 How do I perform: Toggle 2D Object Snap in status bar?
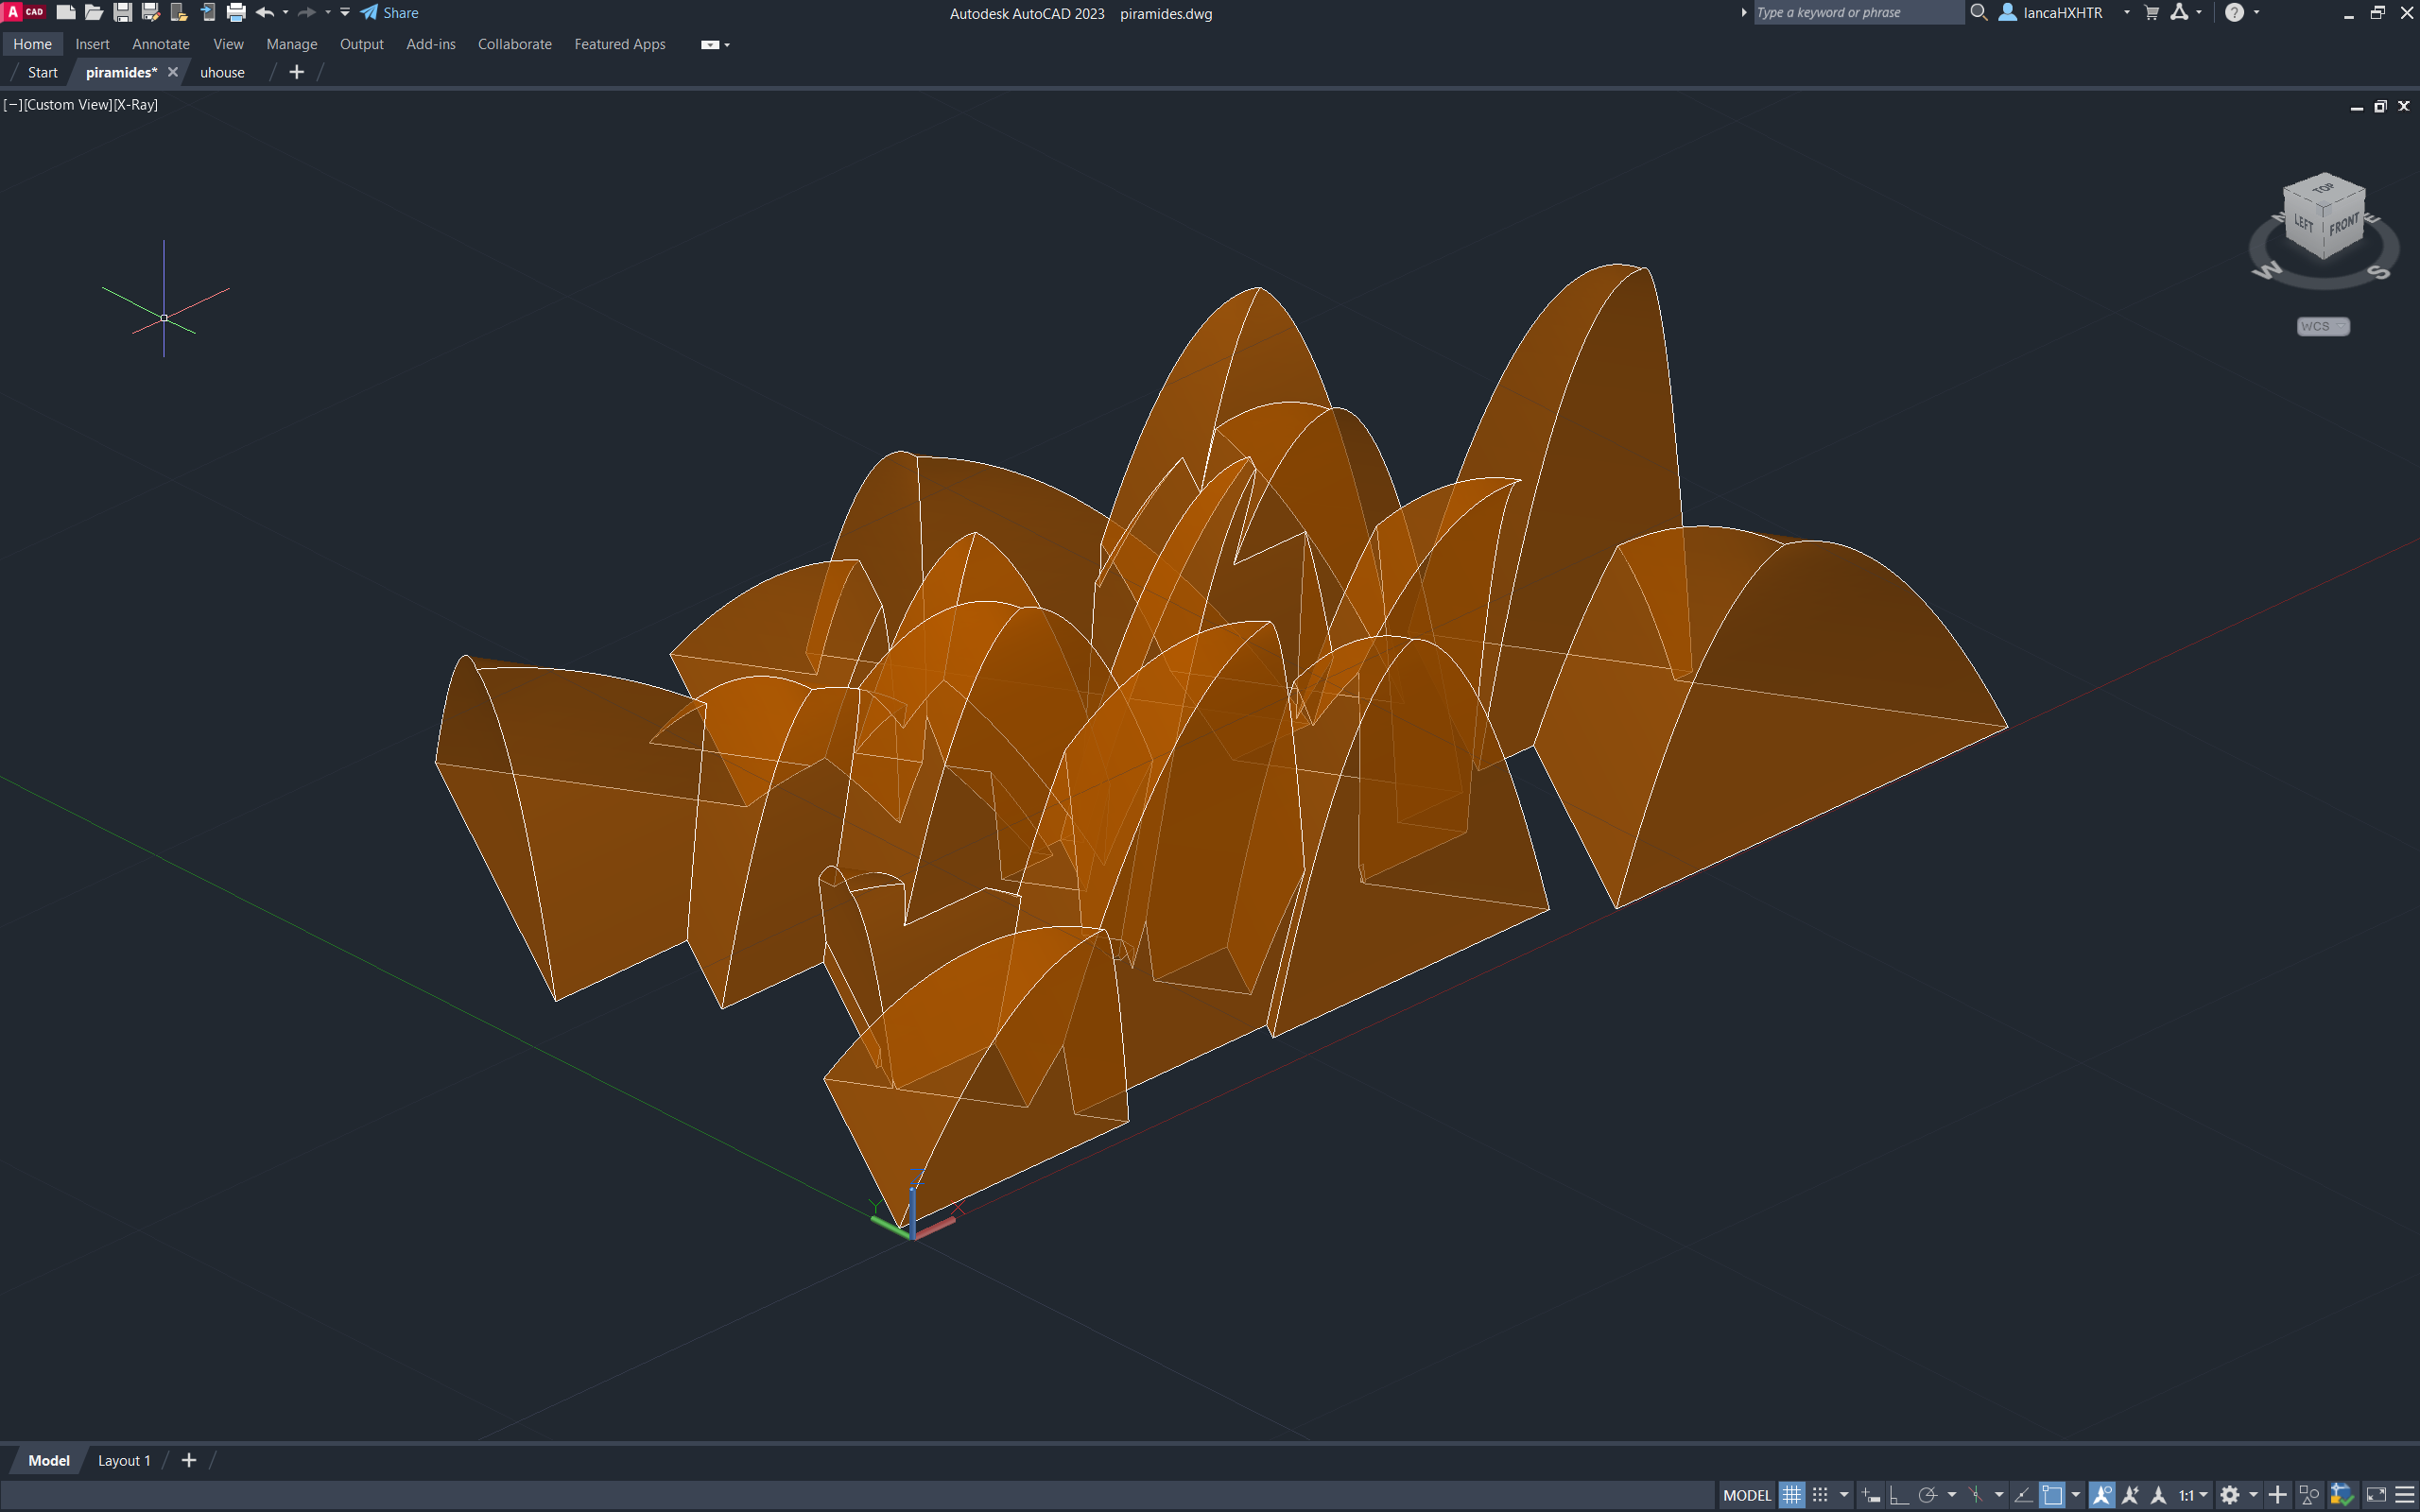click(2052, 1495)
